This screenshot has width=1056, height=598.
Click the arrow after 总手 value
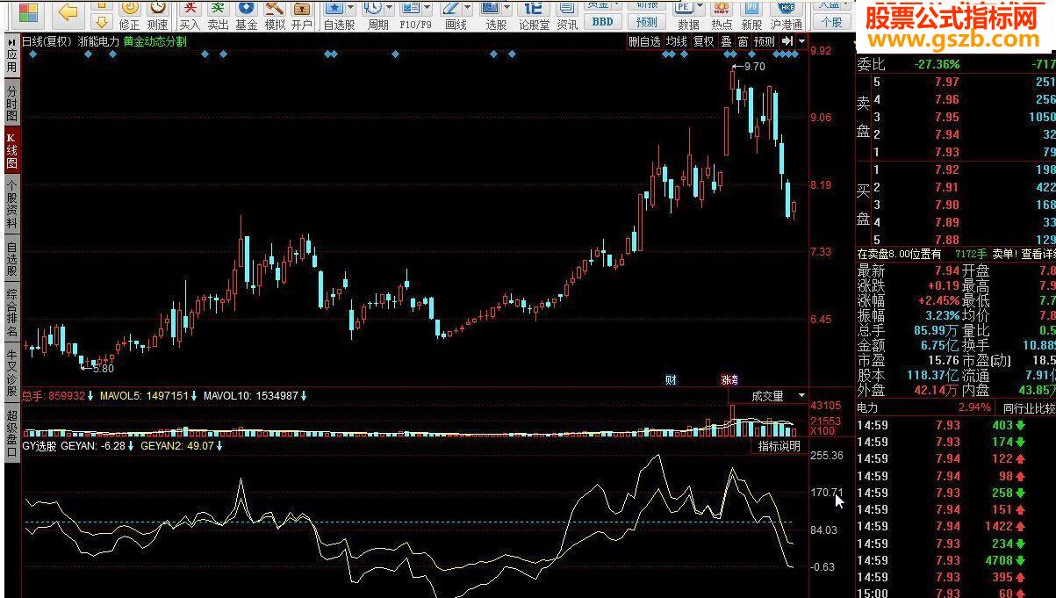(90, 396)
